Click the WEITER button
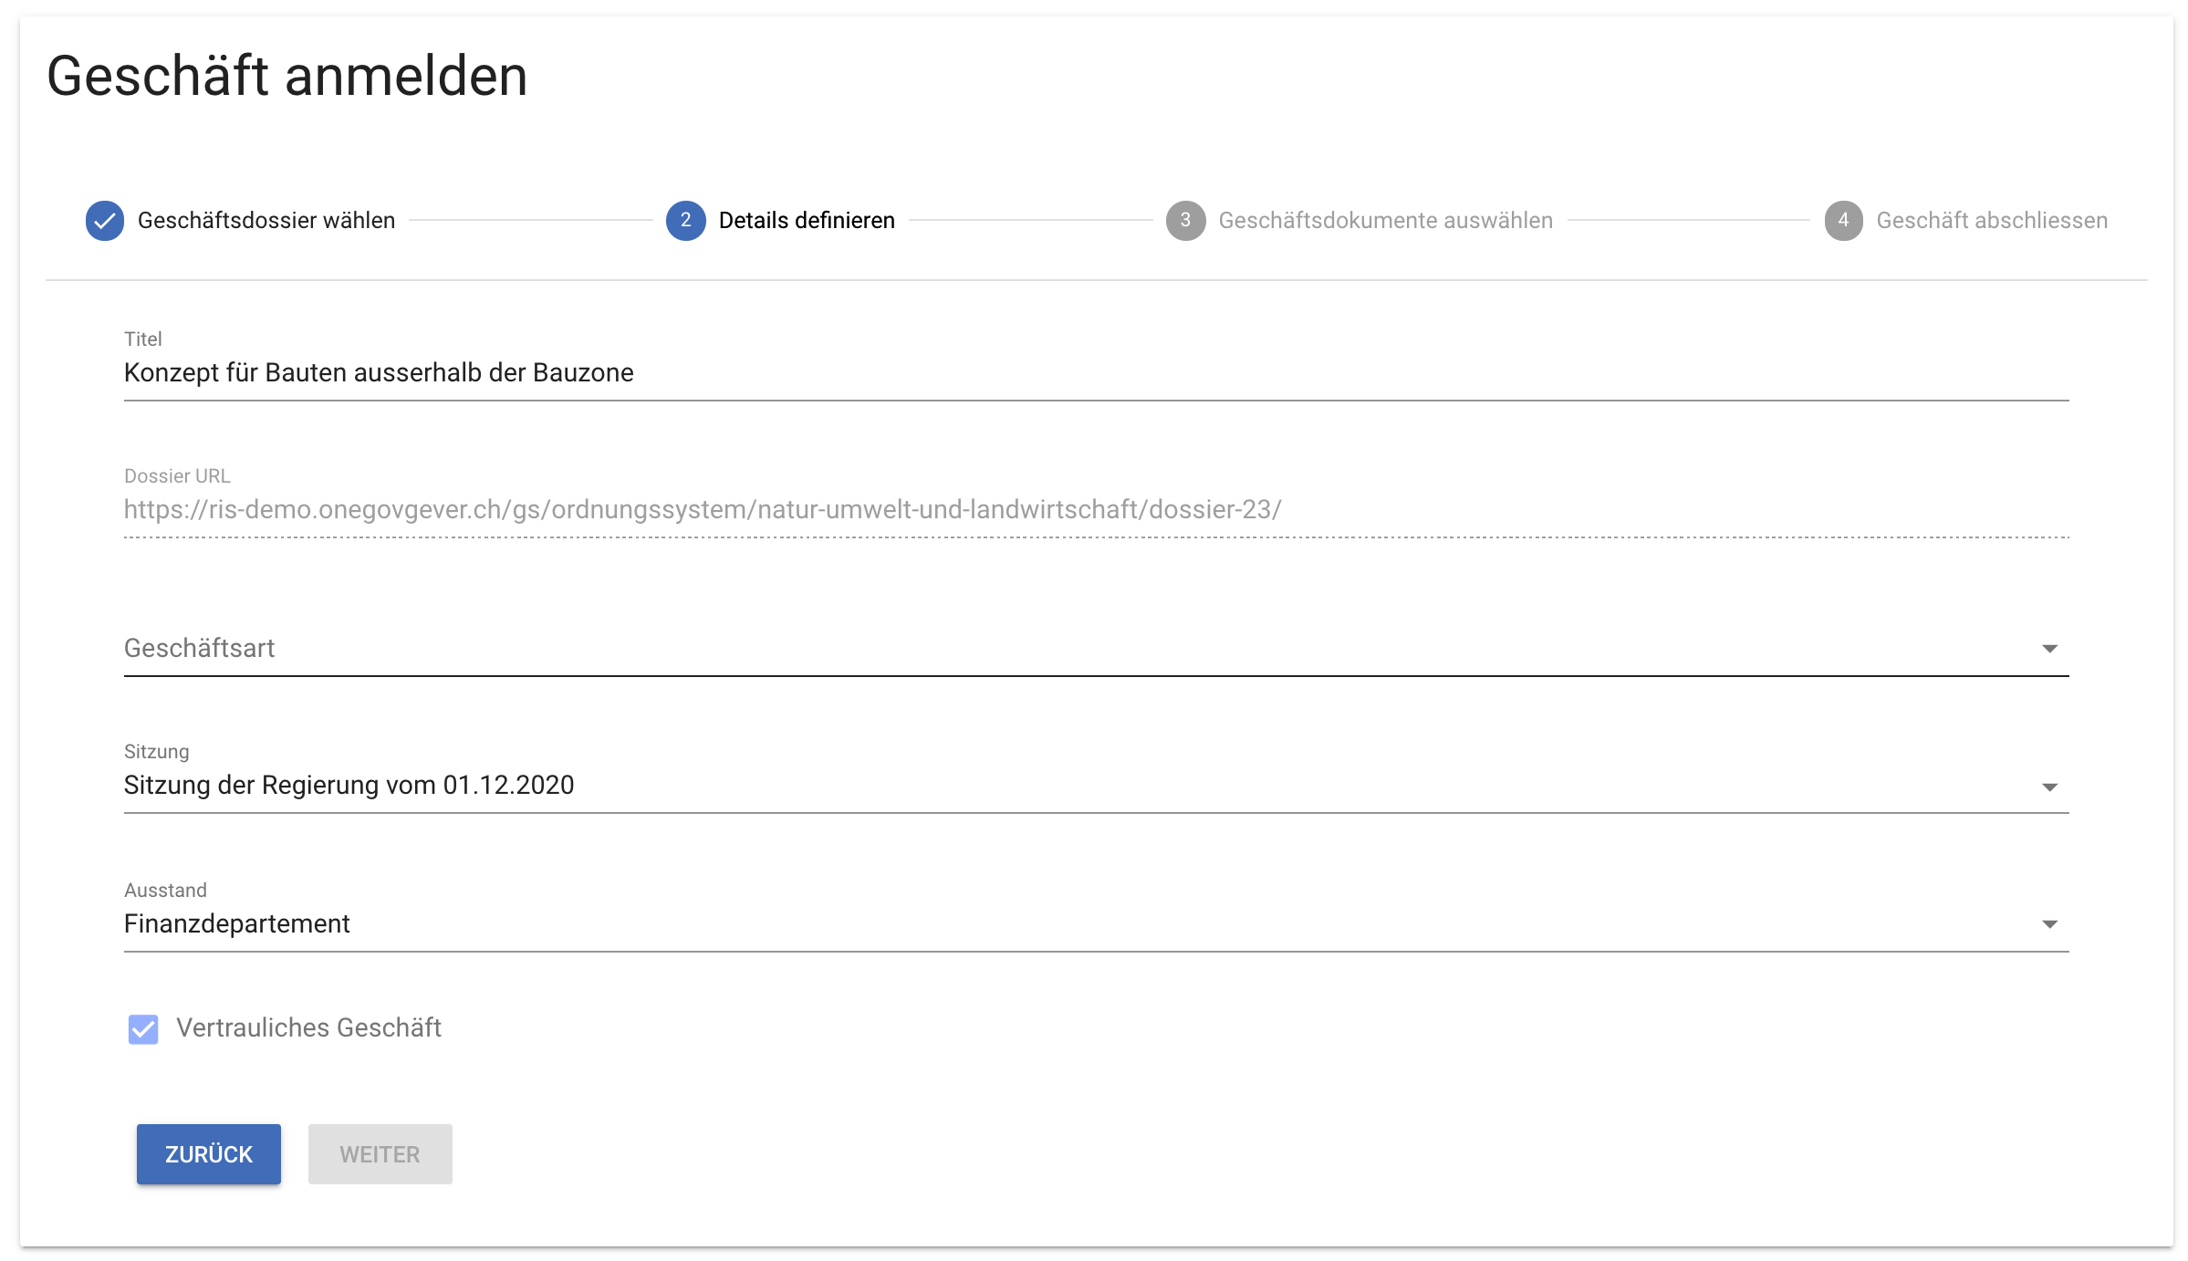2188x1261 pixels. tap(380, 1154)
